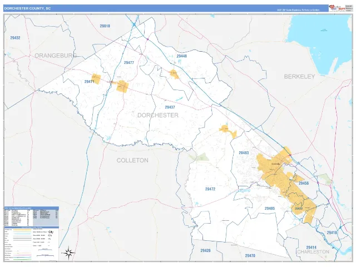Select ZIP code label 29471
The height and width of the screenshot is (267, 356).
(89, 82)
